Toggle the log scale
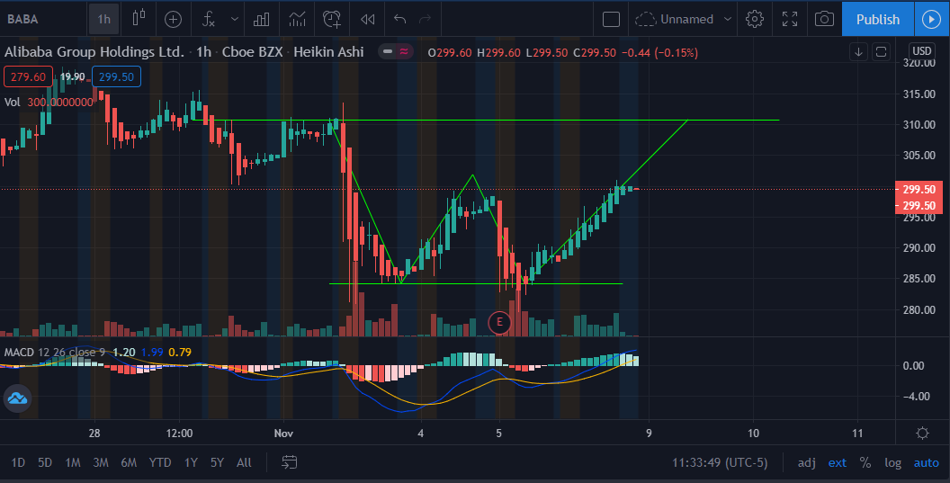This screenshot has width=950, height=483. click(x=892, y=462)
